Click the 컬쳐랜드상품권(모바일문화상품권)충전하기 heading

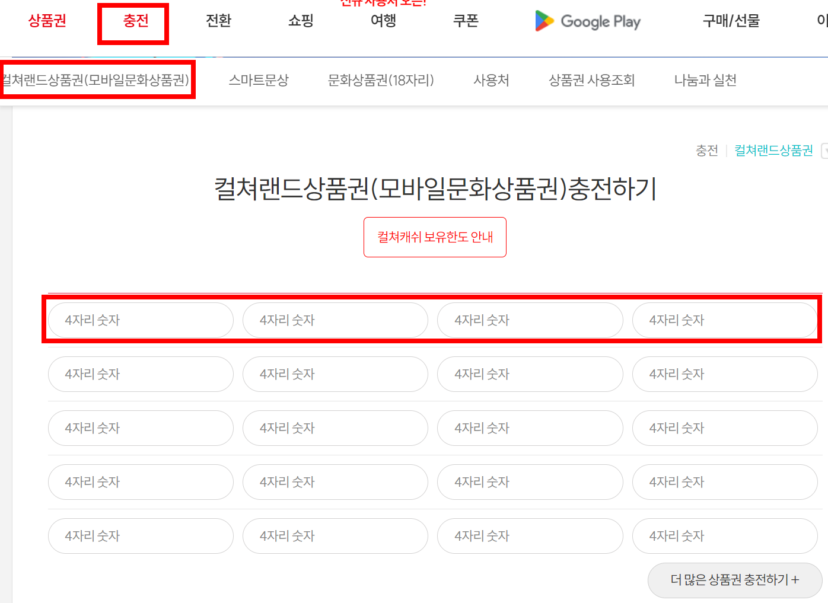pos(435,189)
